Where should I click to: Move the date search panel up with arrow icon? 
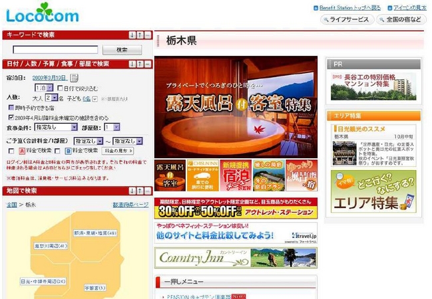tap(140, 64)
